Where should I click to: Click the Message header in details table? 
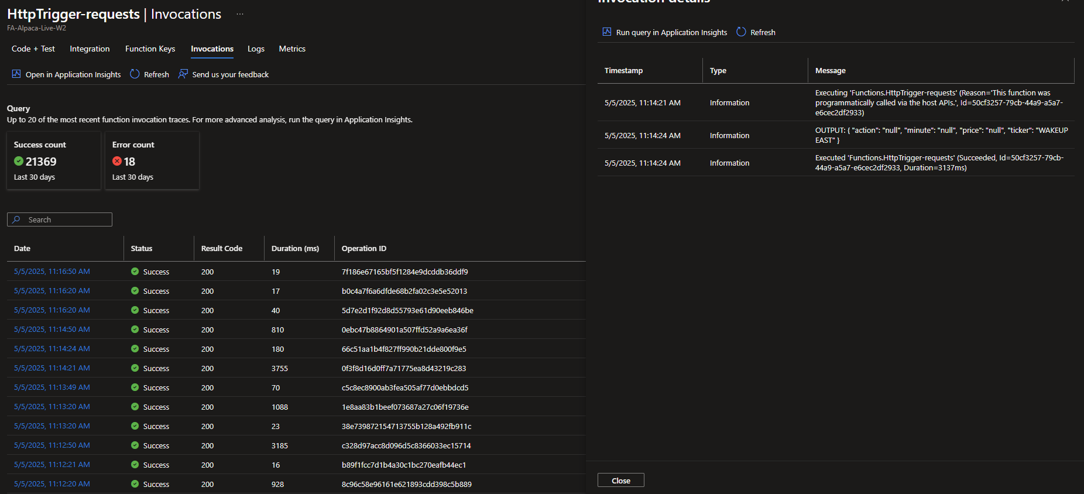point(831,70)
